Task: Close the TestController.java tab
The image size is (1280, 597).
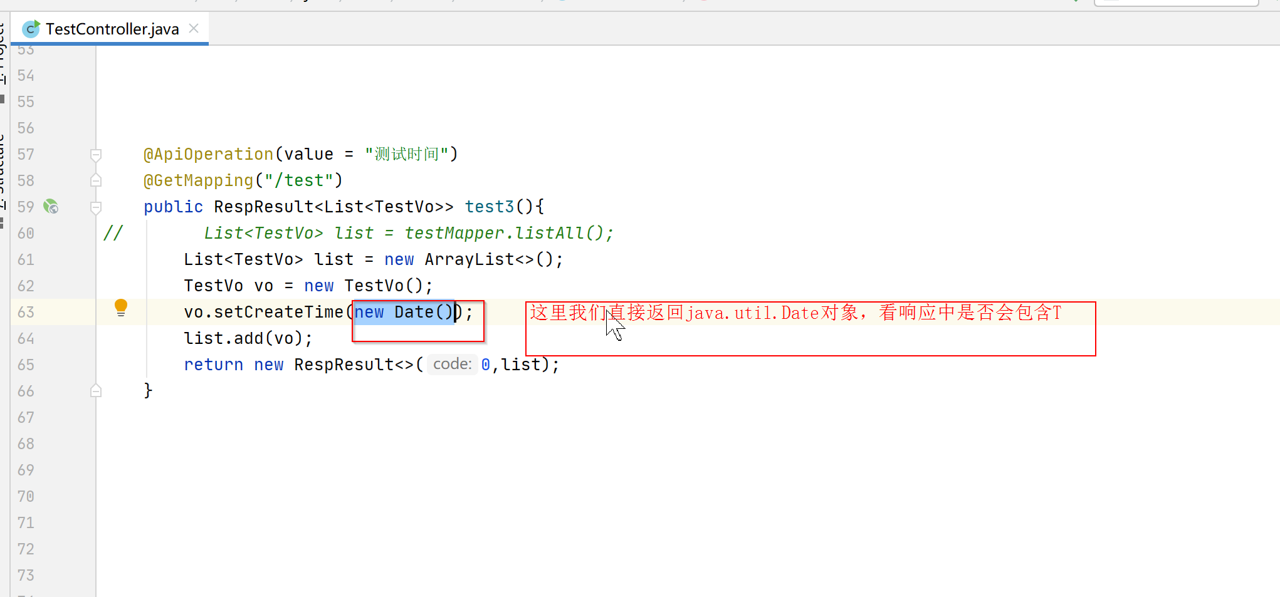Action: (194, 28)
